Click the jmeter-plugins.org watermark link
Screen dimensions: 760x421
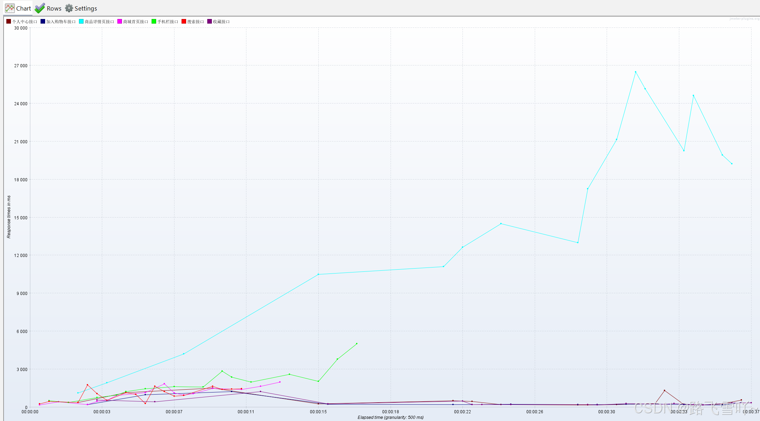click(744, 19)
